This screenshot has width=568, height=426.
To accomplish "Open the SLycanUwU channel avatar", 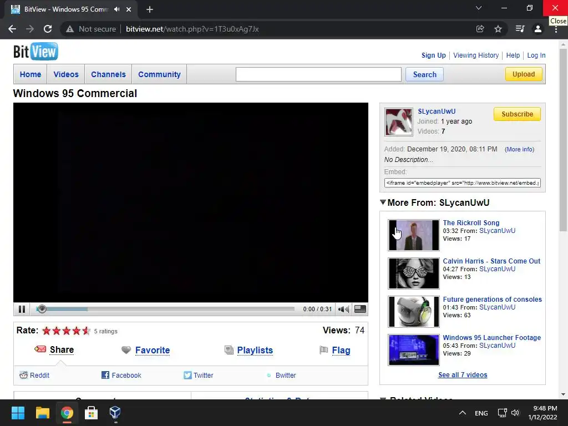I will [398, 122].
